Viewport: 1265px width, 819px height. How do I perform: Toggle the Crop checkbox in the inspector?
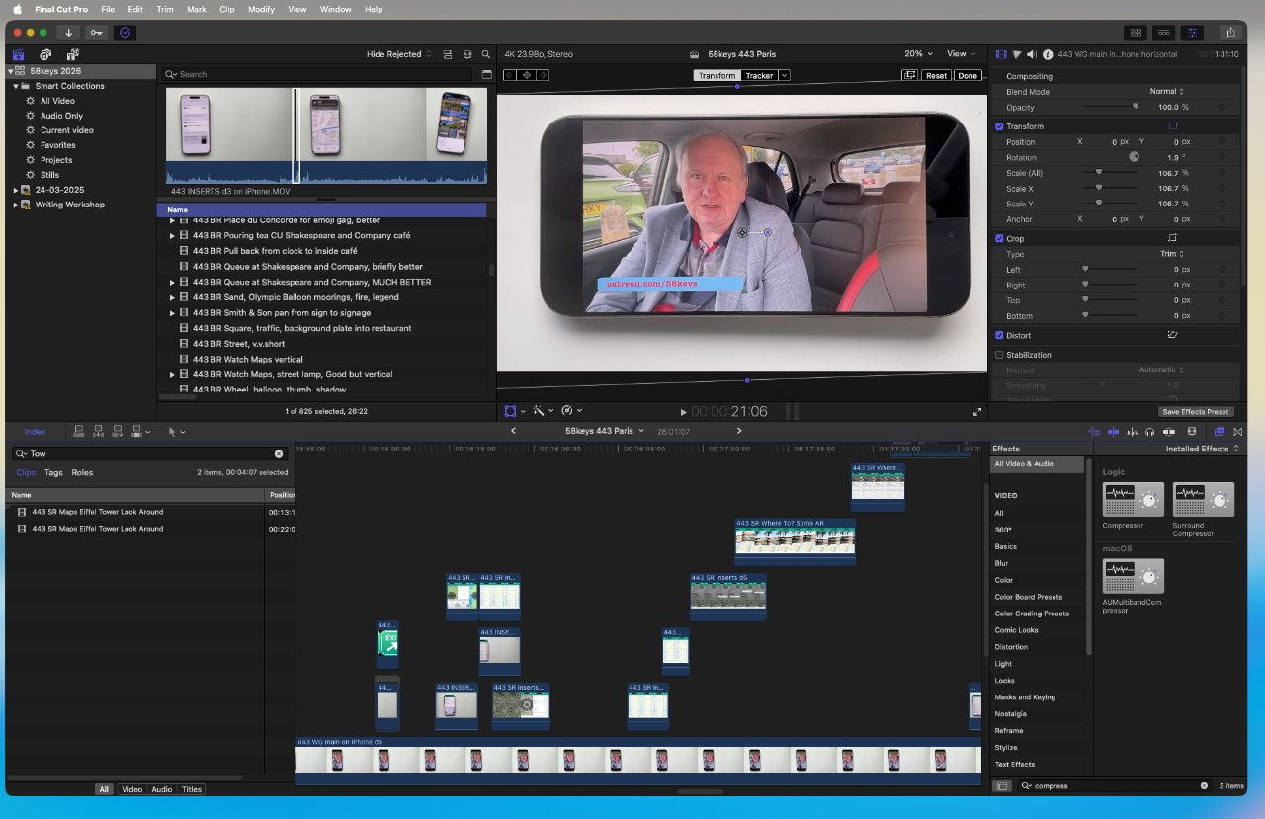coord(998,237)
